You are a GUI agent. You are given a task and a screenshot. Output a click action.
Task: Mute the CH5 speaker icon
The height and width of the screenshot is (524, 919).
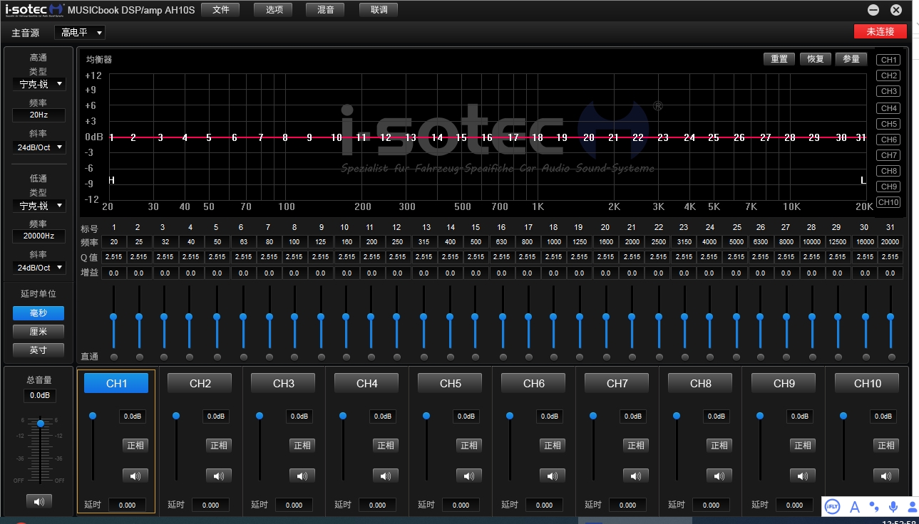pos(469,476)
